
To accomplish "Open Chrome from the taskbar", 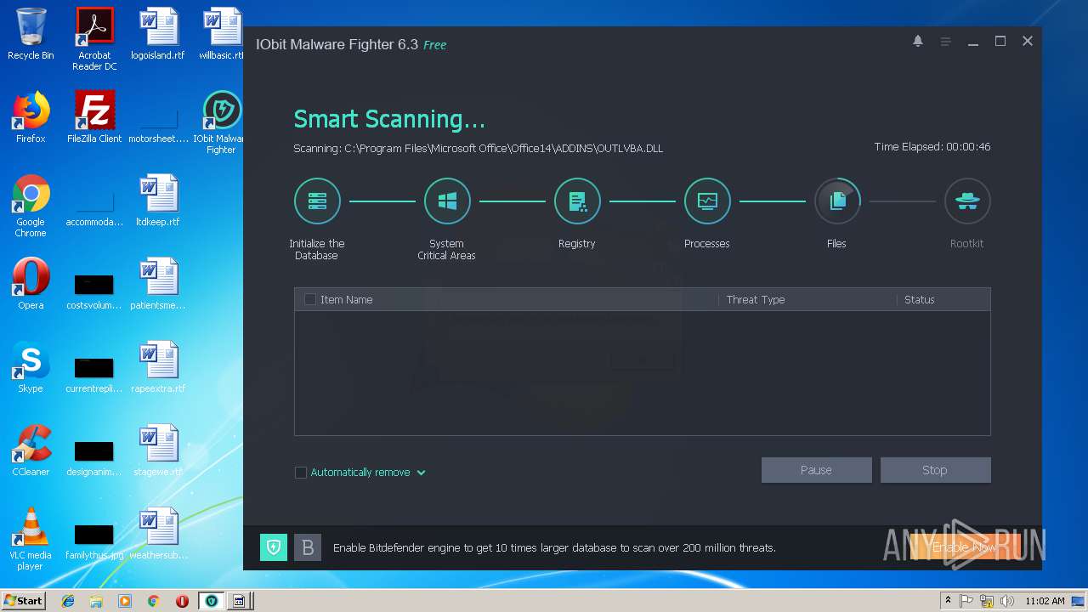I will 153,601.
